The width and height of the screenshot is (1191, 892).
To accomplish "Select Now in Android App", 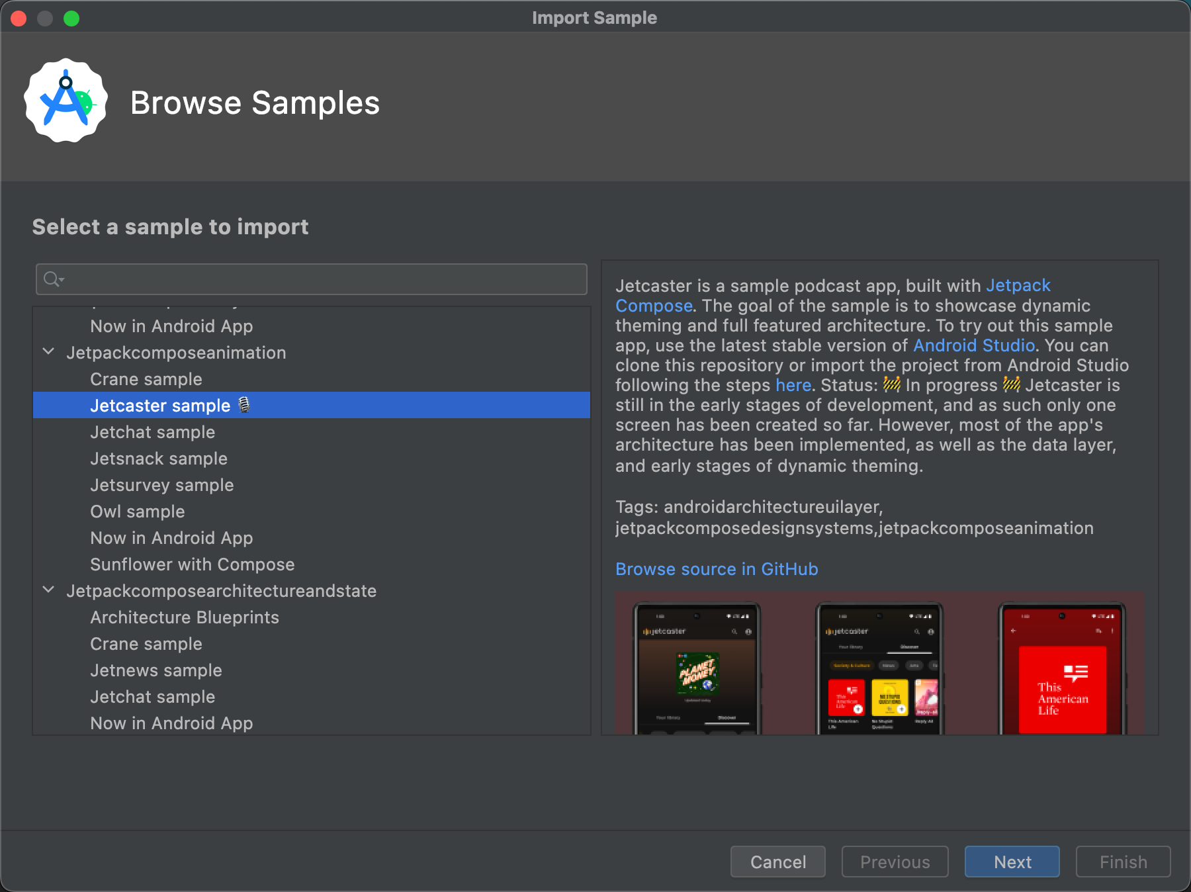I will (x=171, y=538).
